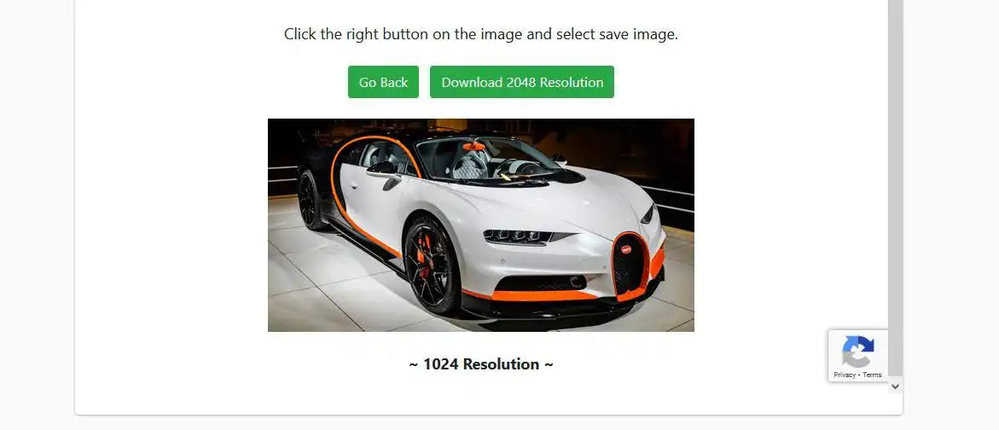
Task: Click the upscaled Bugatti car image
Action: coord(481,225)
